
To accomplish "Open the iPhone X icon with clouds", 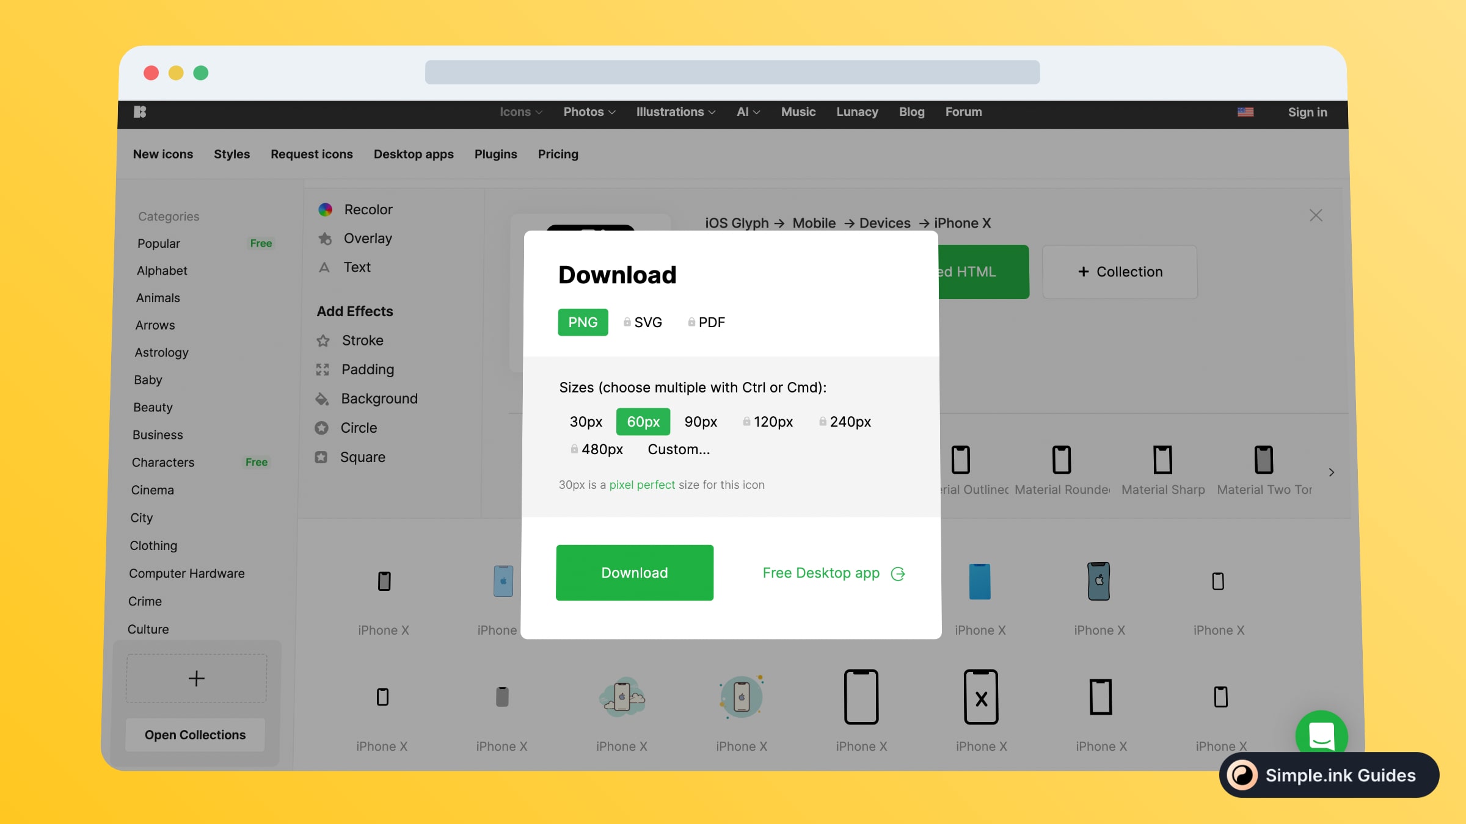I will tap(622, 697).
